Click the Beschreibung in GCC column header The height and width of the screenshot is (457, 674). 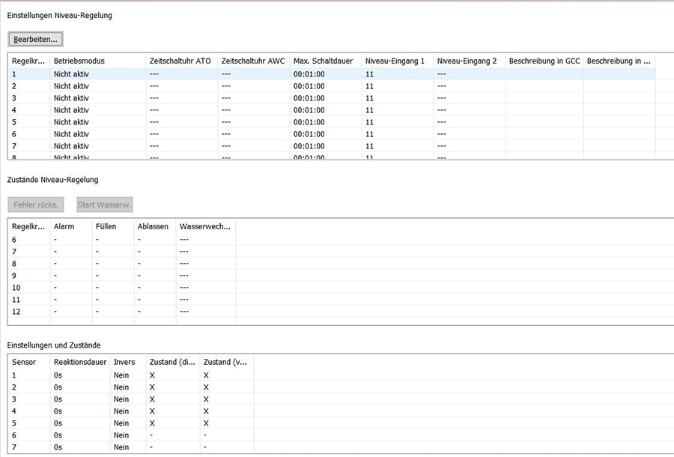click(544, 61)
